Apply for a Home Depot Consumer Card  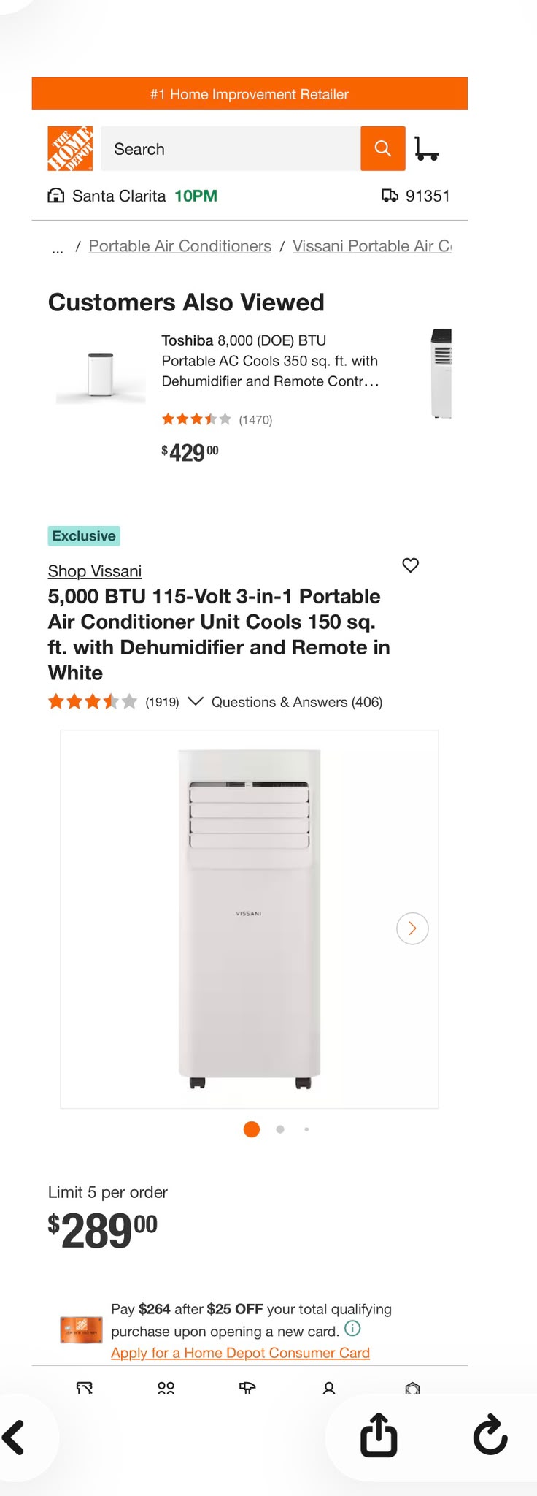240,1353
